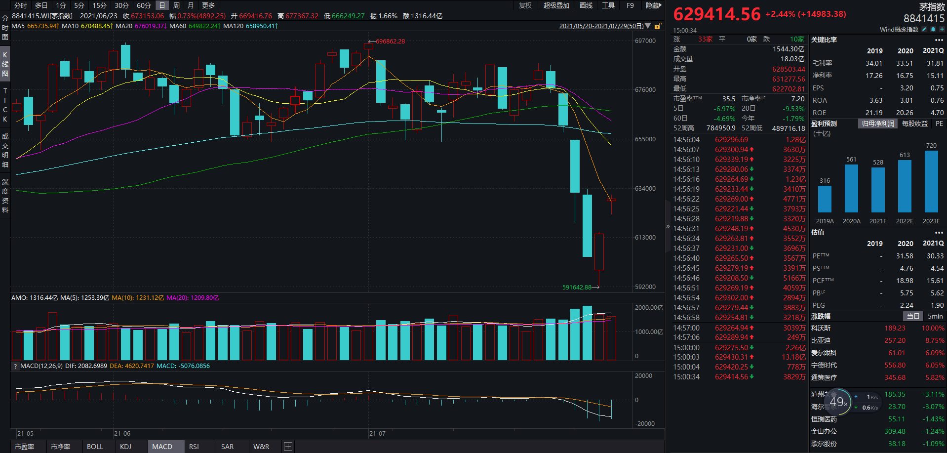947x453 pixels.
Task: Click the lock icon beside the date range
Action: pos(658,26)
